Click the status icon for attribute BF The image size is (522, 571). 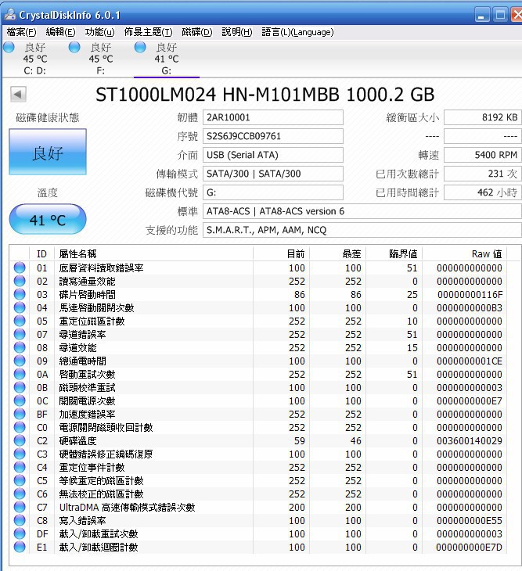point(20,414)
